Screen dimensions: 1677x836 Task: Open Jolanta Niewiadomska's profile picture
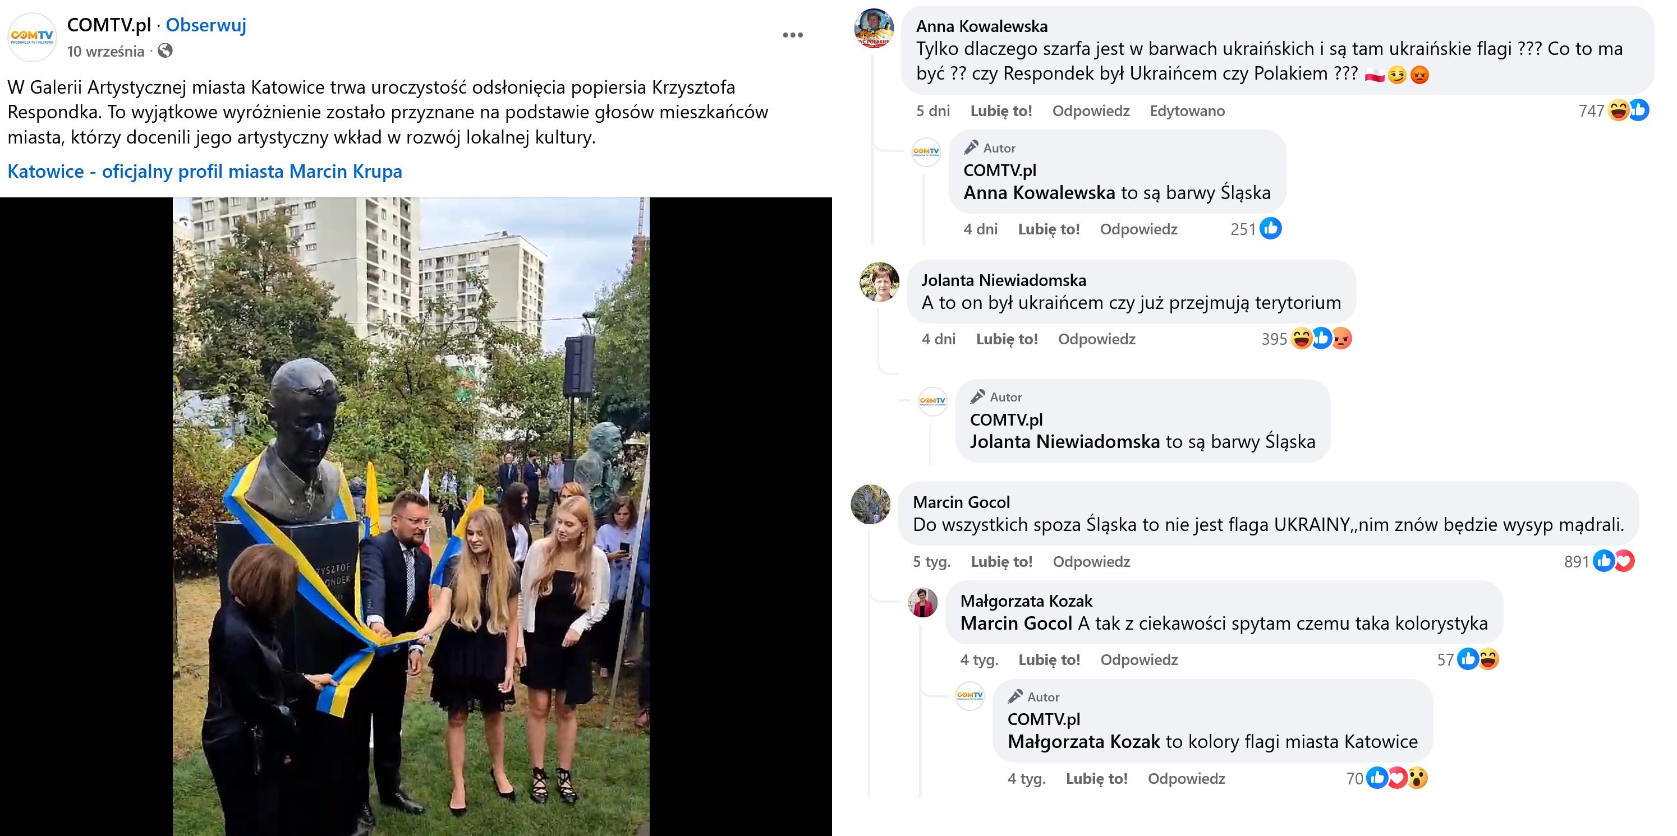point(880,283)
